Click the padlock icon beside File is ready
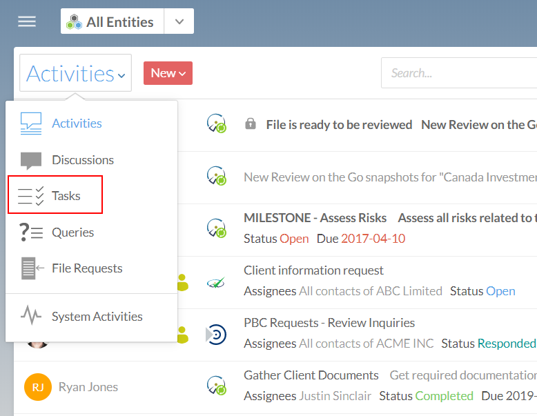The width and height of the screenshot is (537, 416). (251, 124)
